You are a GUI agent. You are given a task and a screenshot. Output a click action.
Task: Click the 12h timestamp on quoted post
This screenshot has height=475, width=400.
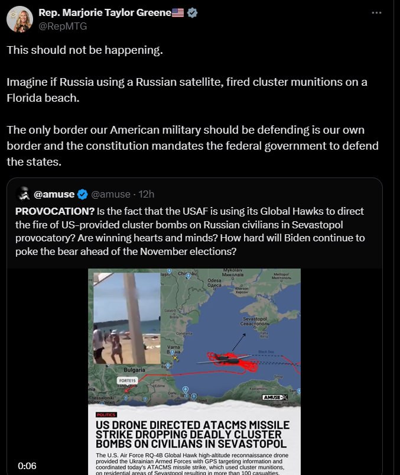tap(147, 194)
